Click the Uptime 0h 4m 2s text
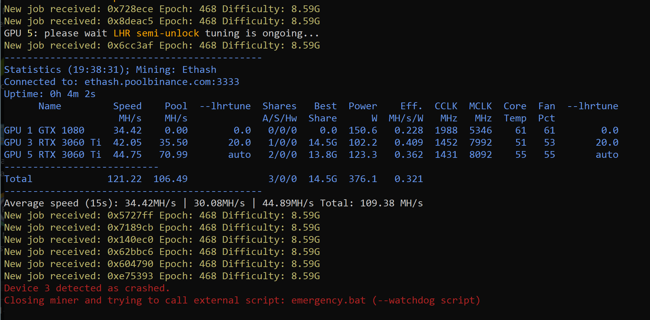 tap(50, 94)
